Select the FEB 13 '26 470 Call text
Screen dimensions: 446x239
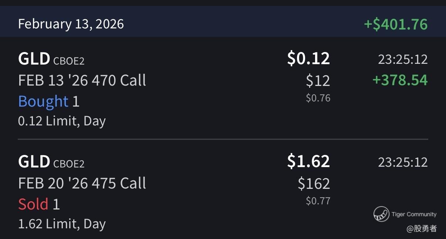click(82, 80)
